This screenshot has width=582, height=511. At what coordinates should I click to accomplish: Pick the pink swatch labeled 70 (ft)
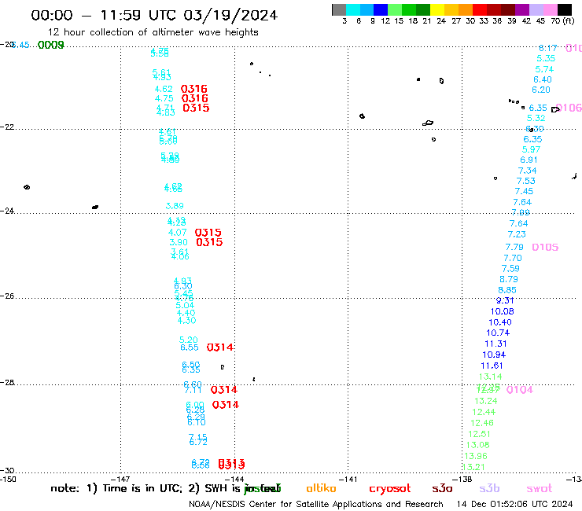pyautogui.click(x=550, y=9)
